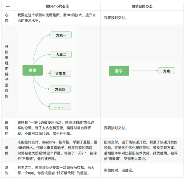The width and height of the screenshot is (185, 180).
Task: Click the 方案三 branch node
Action: tap(60, 73)
